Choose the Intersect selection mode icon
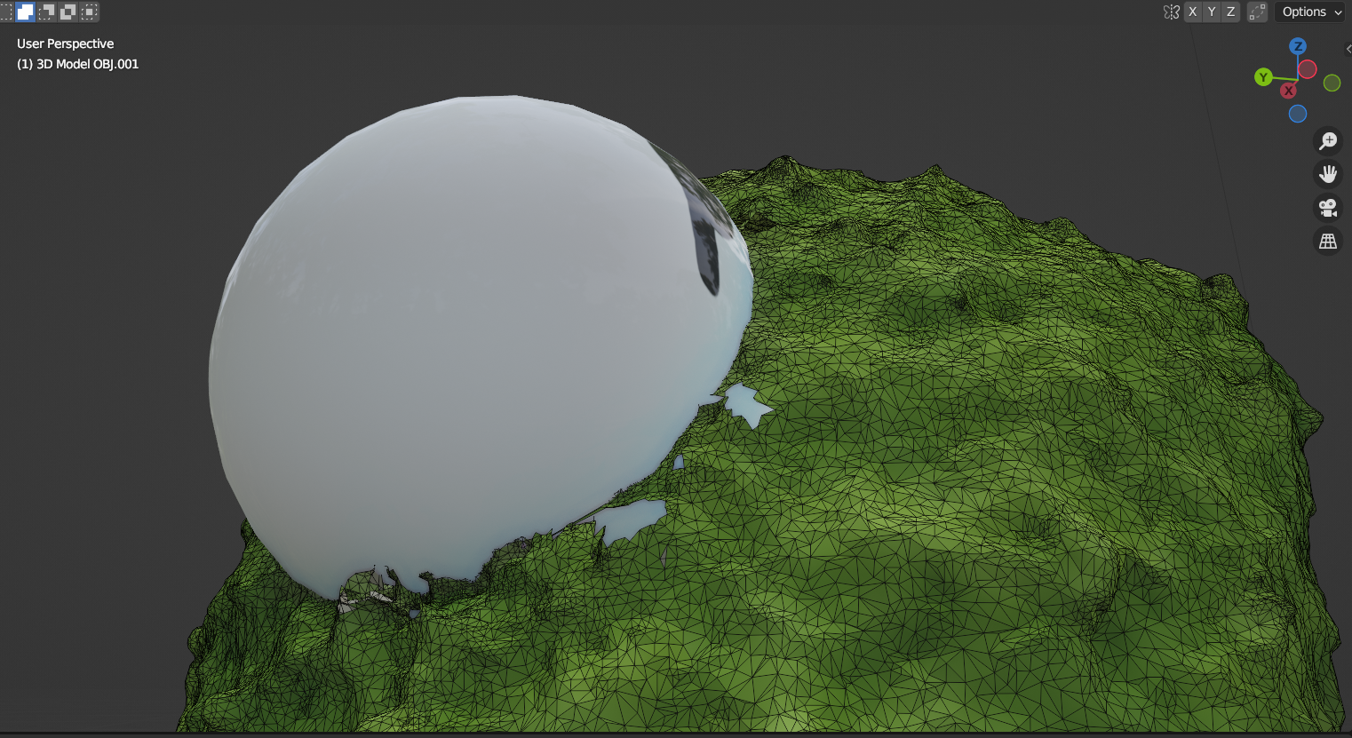Screen dimensions: 1352x738 click(89, 12)
